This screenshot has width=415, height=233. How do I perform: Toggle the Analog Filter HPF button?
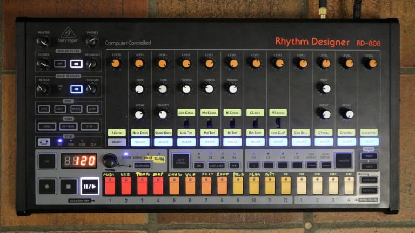(x=60, y=64)
